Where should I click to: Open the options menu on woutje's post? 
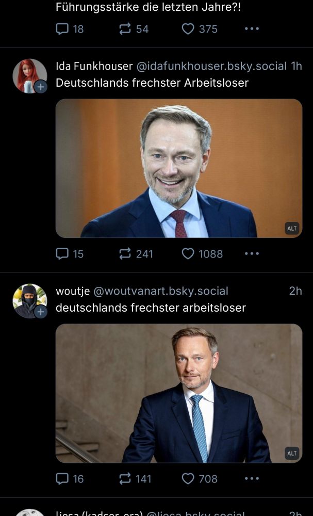tap(252, 479)
